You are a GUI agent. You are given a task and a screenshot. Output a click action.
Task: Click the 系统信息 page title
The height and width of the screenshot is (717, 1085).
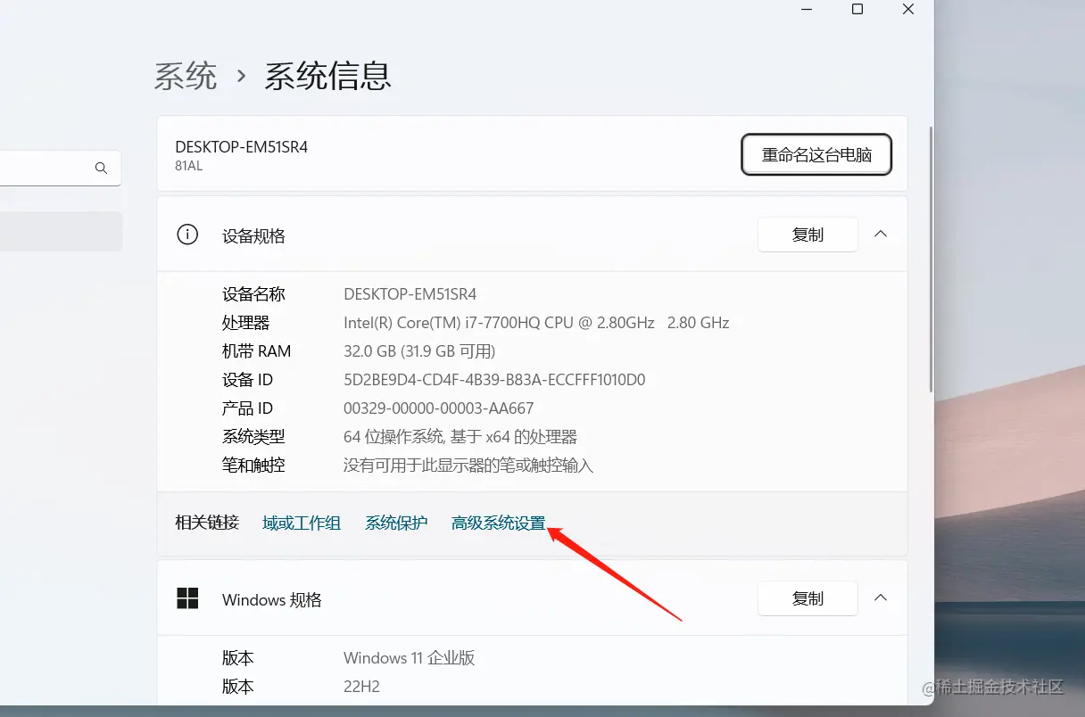[327, 76]
